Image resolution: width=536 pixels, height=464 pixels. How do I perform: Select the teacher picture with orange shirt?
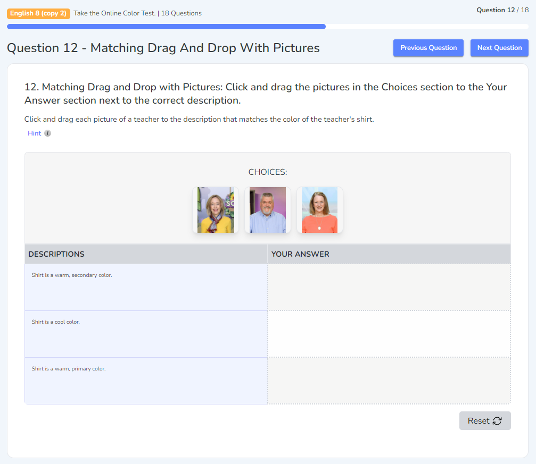pos(319,210)
